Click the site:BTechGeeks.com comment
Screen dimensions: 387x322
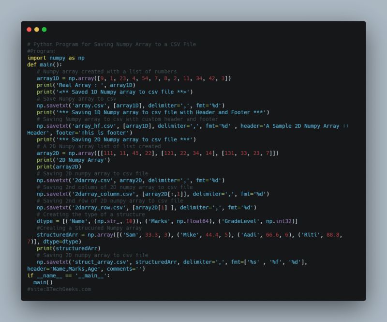click(x=60, y=289)
